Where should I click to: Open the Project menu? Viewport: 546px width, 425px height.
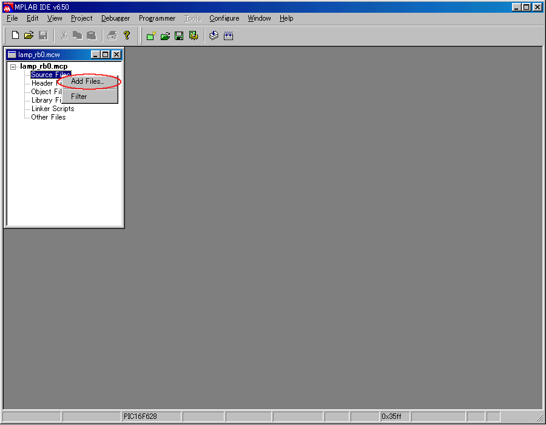click(x=81, y=18)
